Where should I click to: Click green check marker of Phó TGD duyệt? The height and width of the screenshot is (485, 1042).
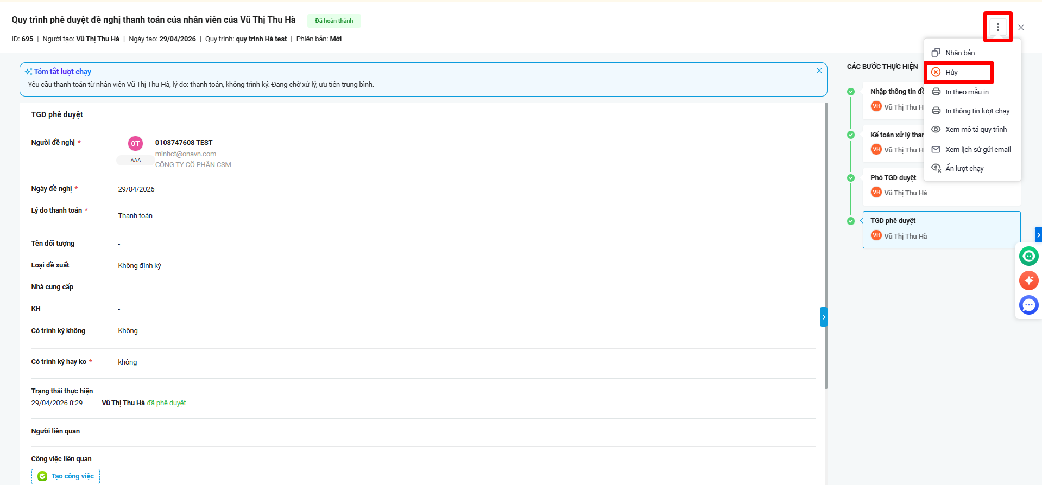coord(851,178)
